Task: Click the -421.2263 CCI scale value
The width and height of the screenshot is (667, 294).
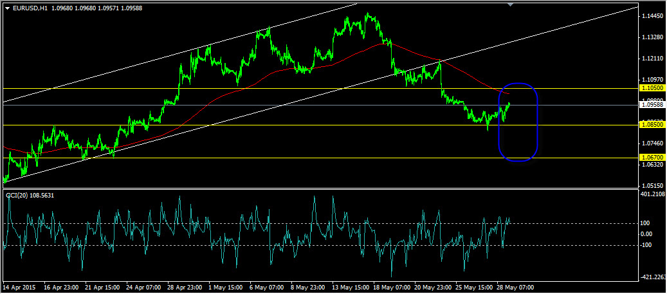Action: pyautogui.click(x=653, y=277)
